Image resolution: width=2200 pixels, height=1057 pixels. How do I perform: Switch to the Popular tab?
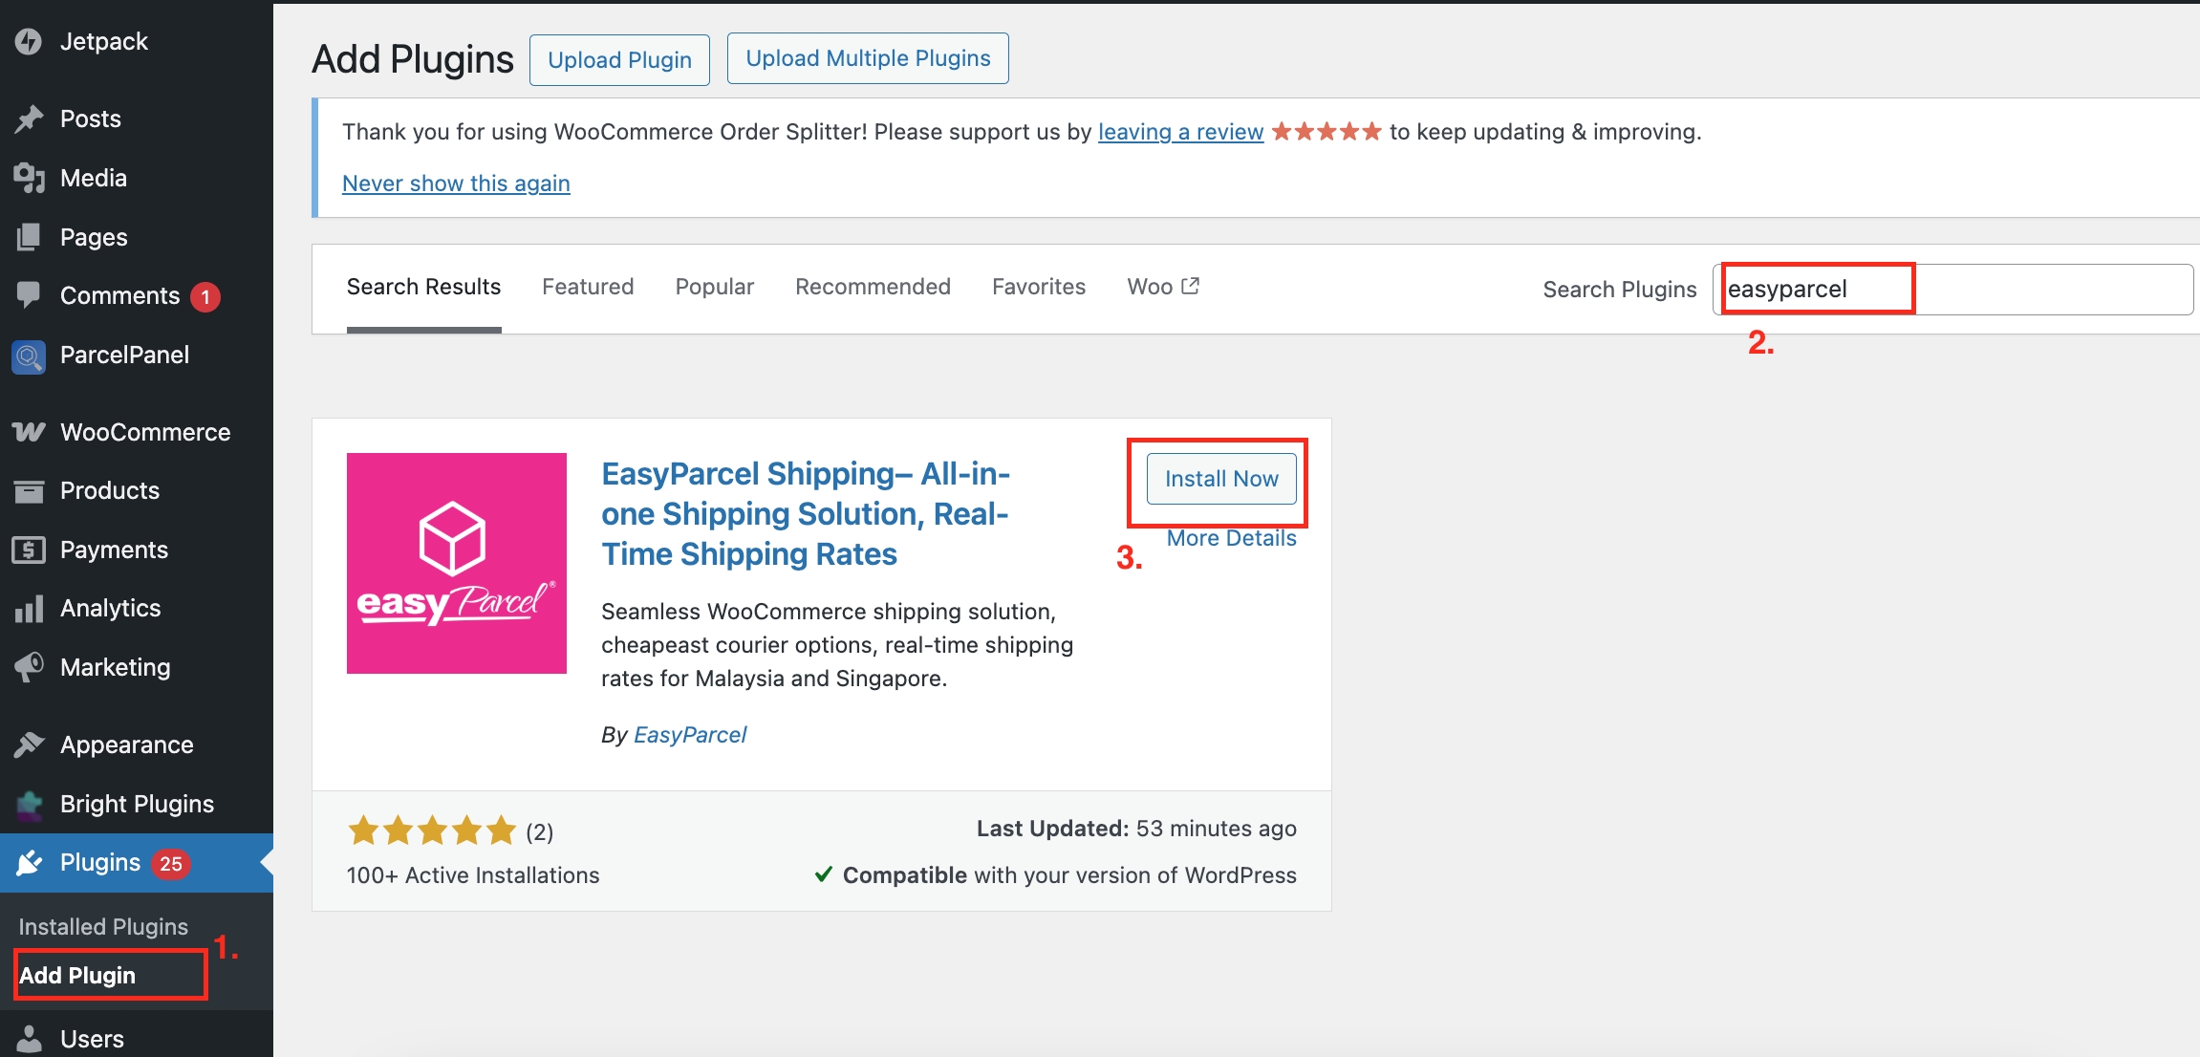714,286
